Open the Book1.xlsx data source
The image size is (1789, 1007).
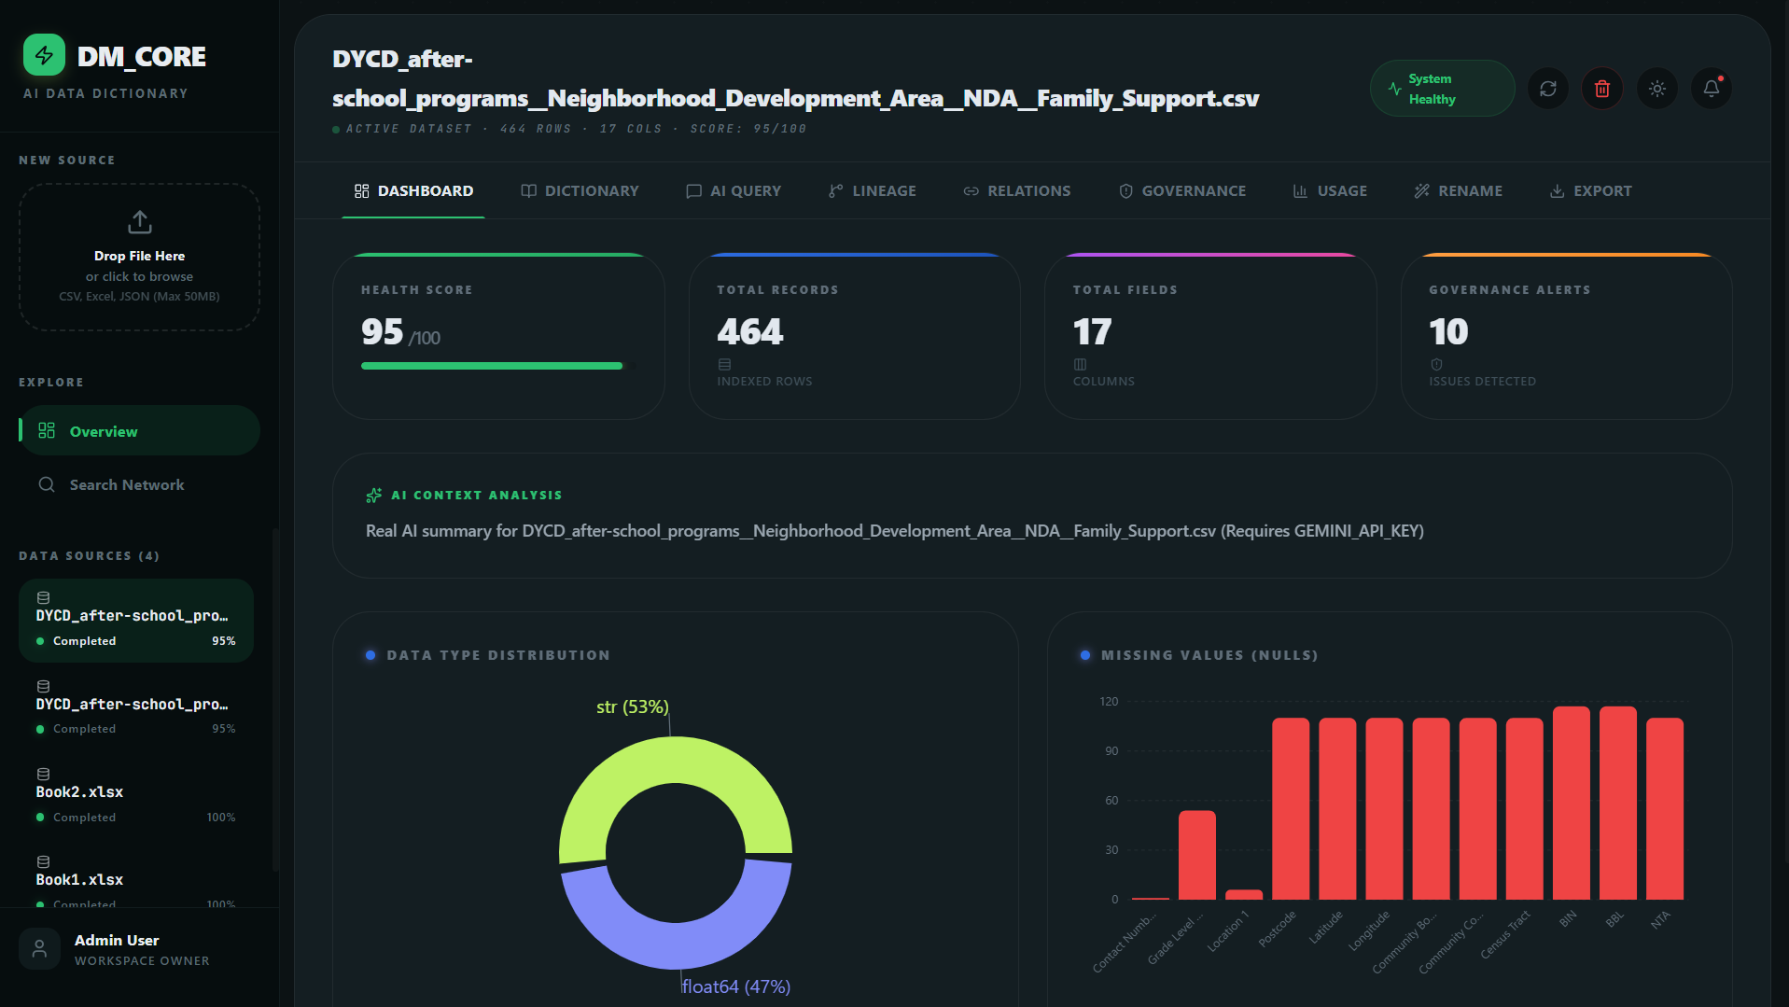pyautogui.click(x=136, y=877)
